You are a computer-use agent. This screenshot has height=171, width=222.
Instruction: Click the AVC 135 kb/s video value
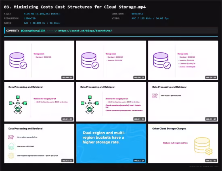tap(150, 19)
